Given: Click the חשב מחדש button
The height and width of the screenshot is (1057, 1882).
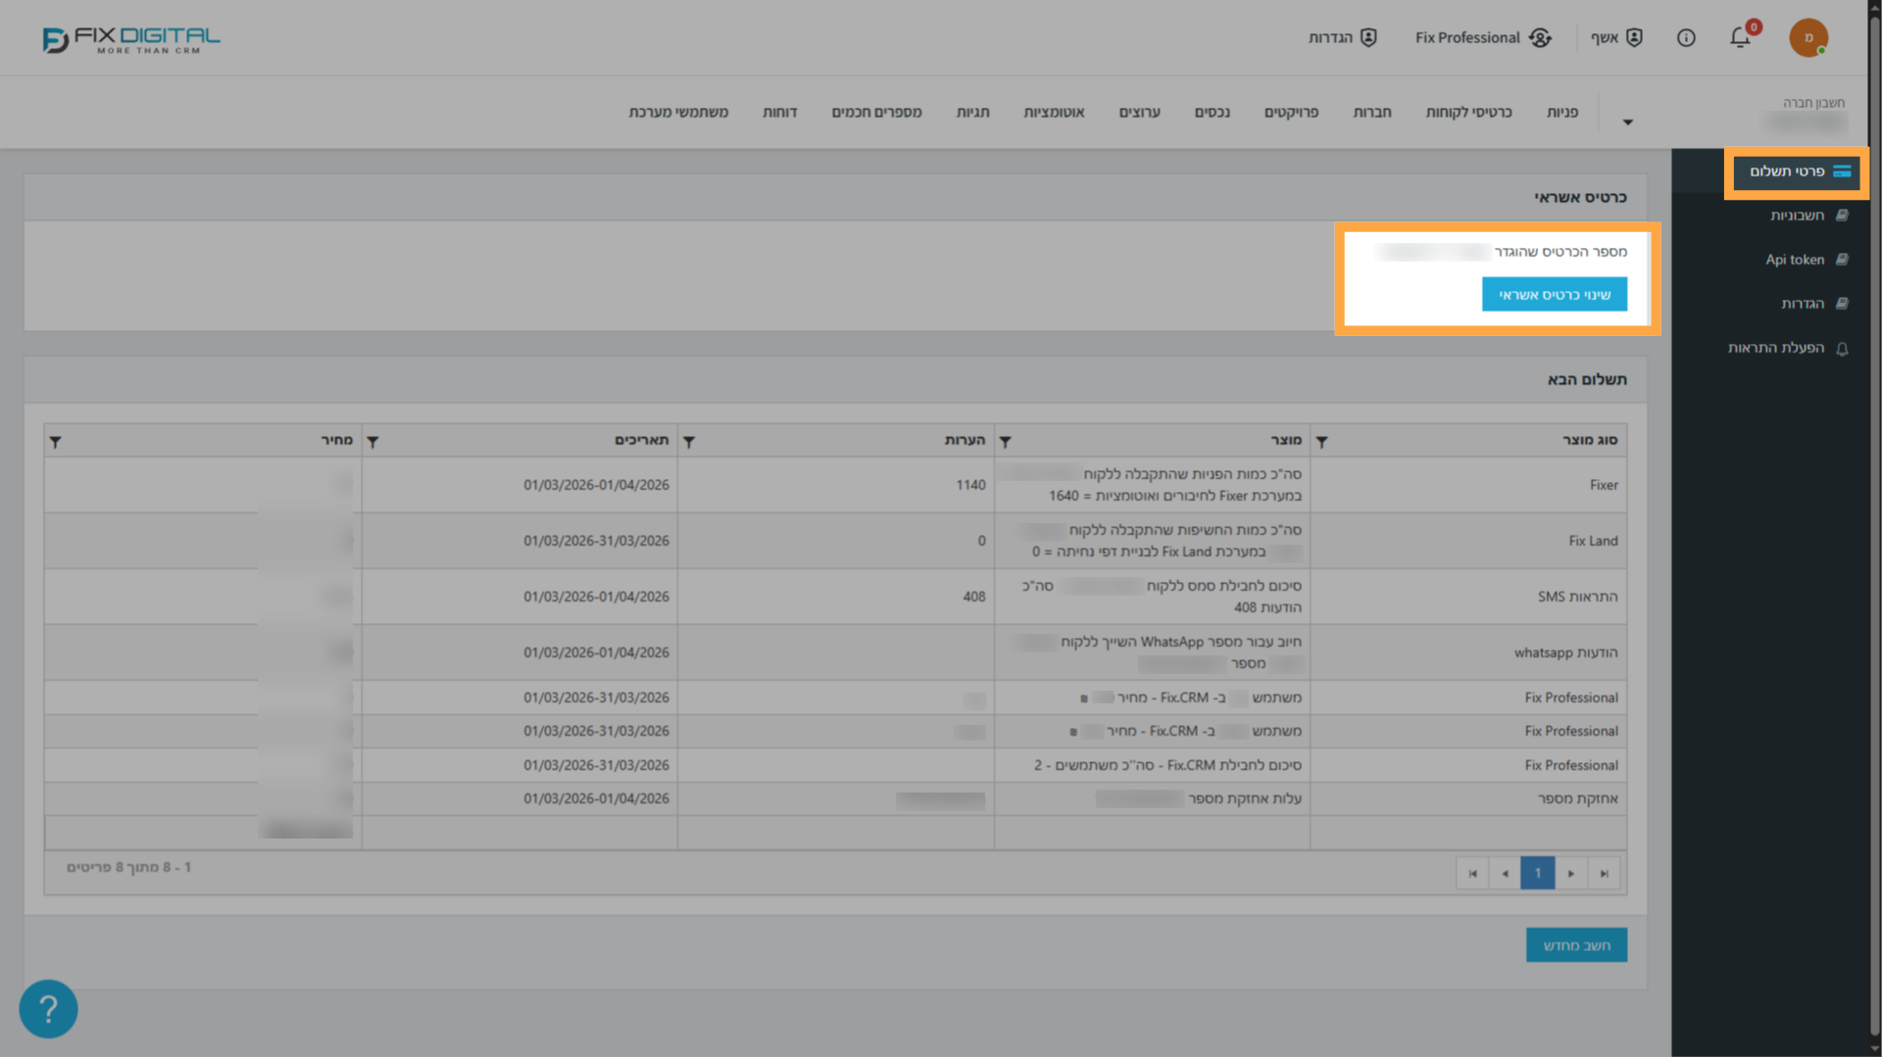Looking at the screenshot, I should [x=1576, y=945].
